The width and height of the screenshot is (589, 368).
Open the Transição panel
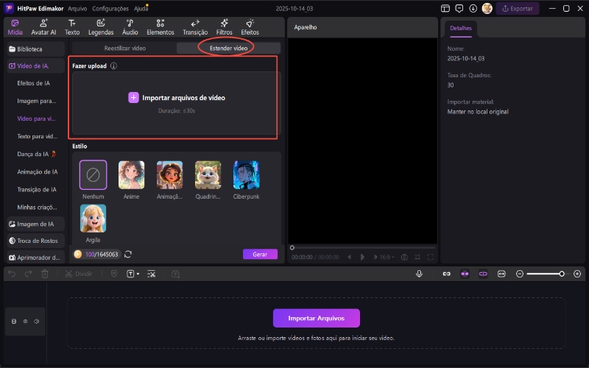tap(195, 27)
